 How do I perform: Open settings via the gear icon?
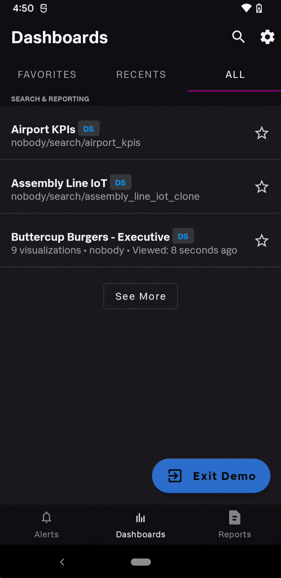pyautogui.click(x=267, y=37)
